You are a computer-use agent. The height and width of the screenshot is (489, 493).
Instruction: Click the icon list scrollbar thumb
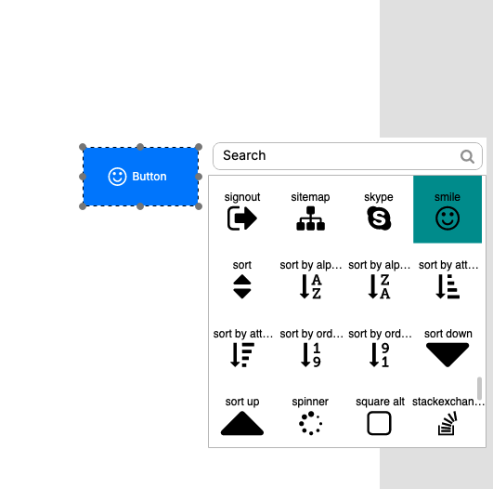479,388
